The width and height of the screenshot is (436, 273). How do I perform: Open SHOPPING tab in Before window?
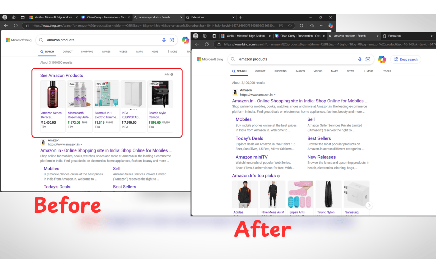pyautogui.click(x=87, y=52)
